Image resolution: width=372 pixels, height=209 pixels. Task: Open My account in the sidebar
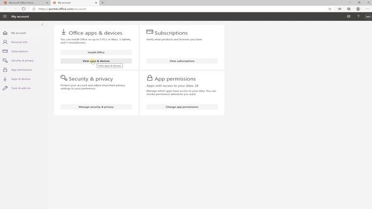pos(19,33)
